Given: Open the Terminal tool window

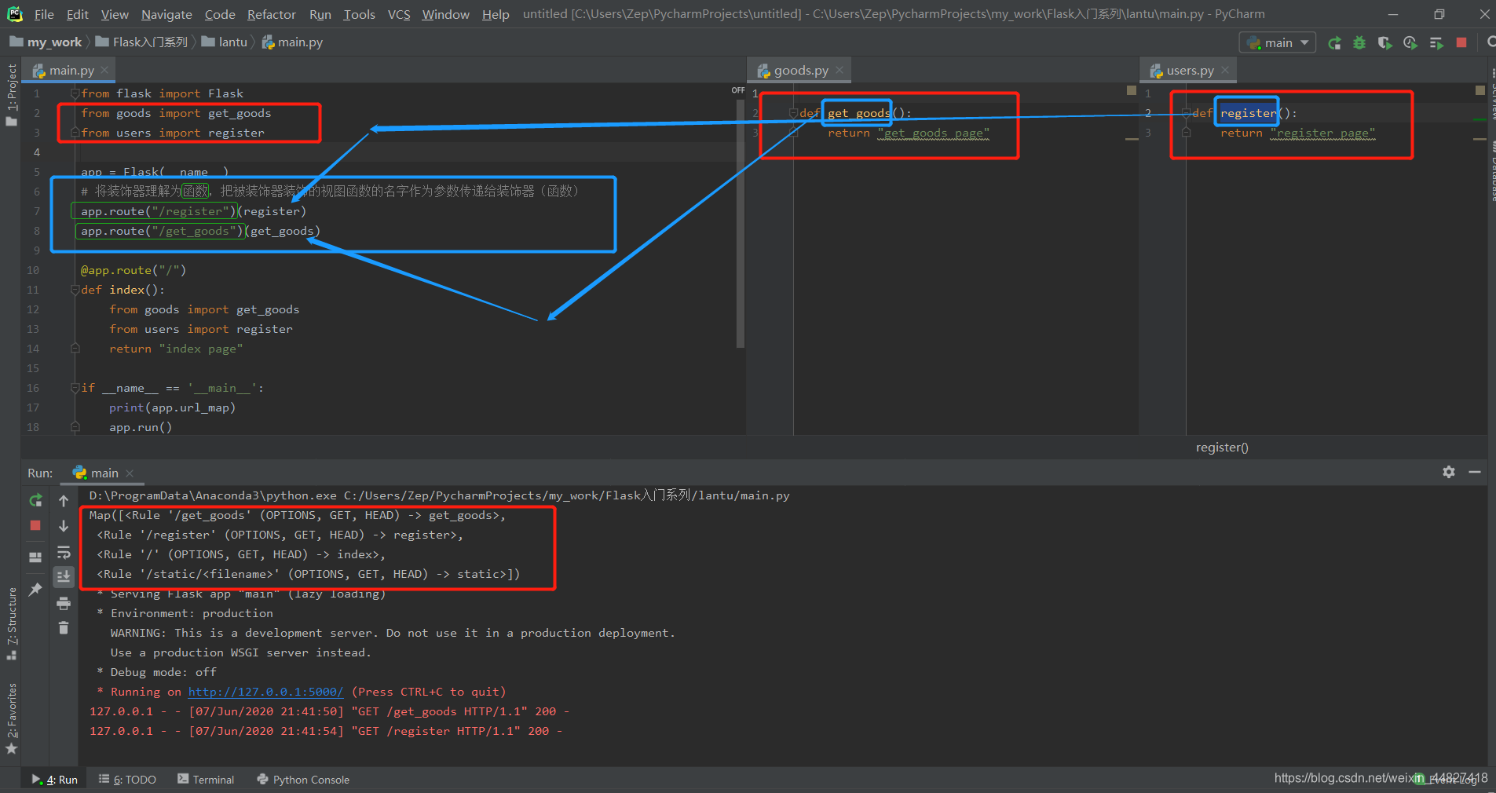Looking at the screenshot, I should [206, 779].
